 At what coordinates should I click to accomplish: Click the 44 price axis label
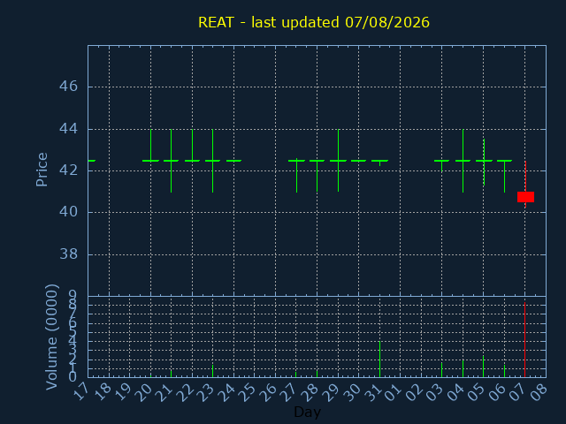point(68,129)
